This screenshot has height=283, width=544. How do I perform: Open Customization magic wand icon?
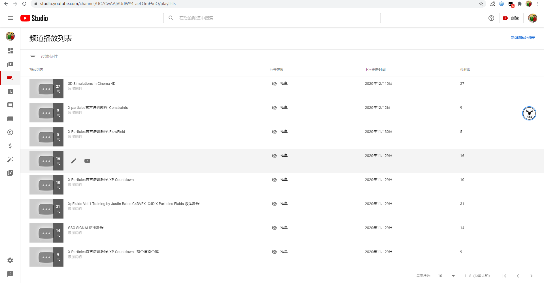point(10,159)
